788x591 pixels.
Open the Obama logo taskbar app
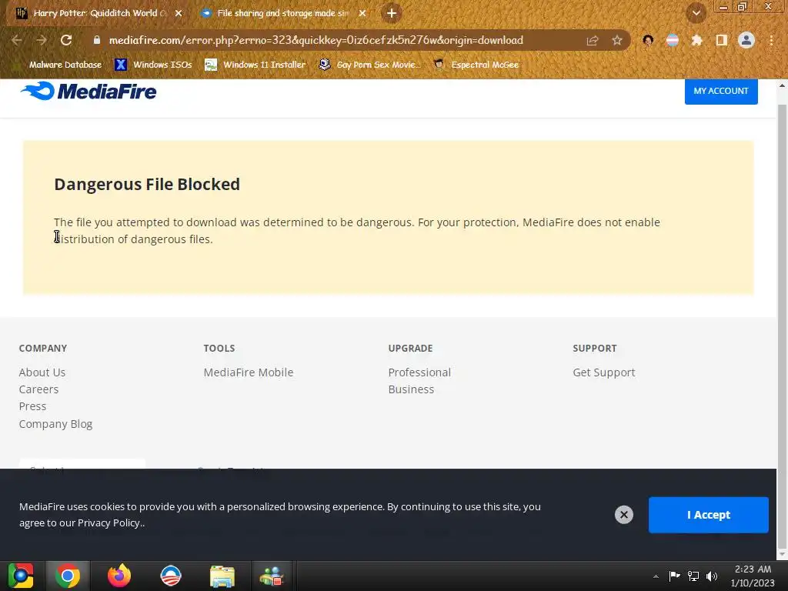pos(171,576)
